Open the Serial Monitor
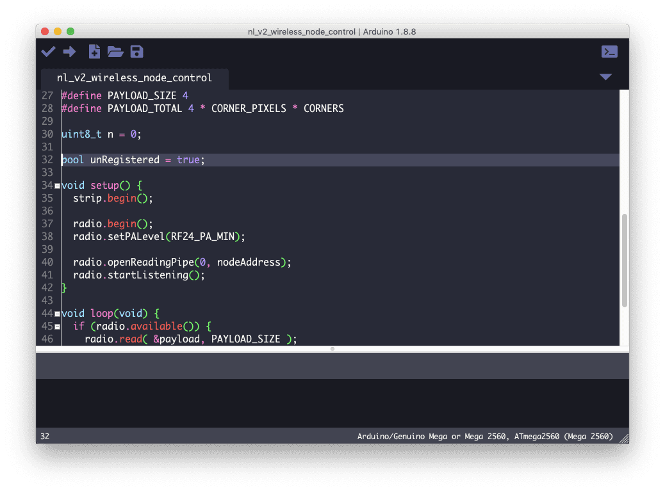This screenshot has height=491, width=665. (x=609, y=52)
